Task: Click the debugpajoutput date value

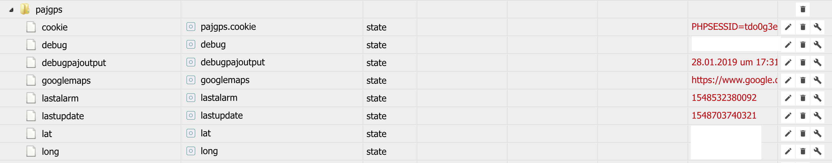Action: click(734, 62)
